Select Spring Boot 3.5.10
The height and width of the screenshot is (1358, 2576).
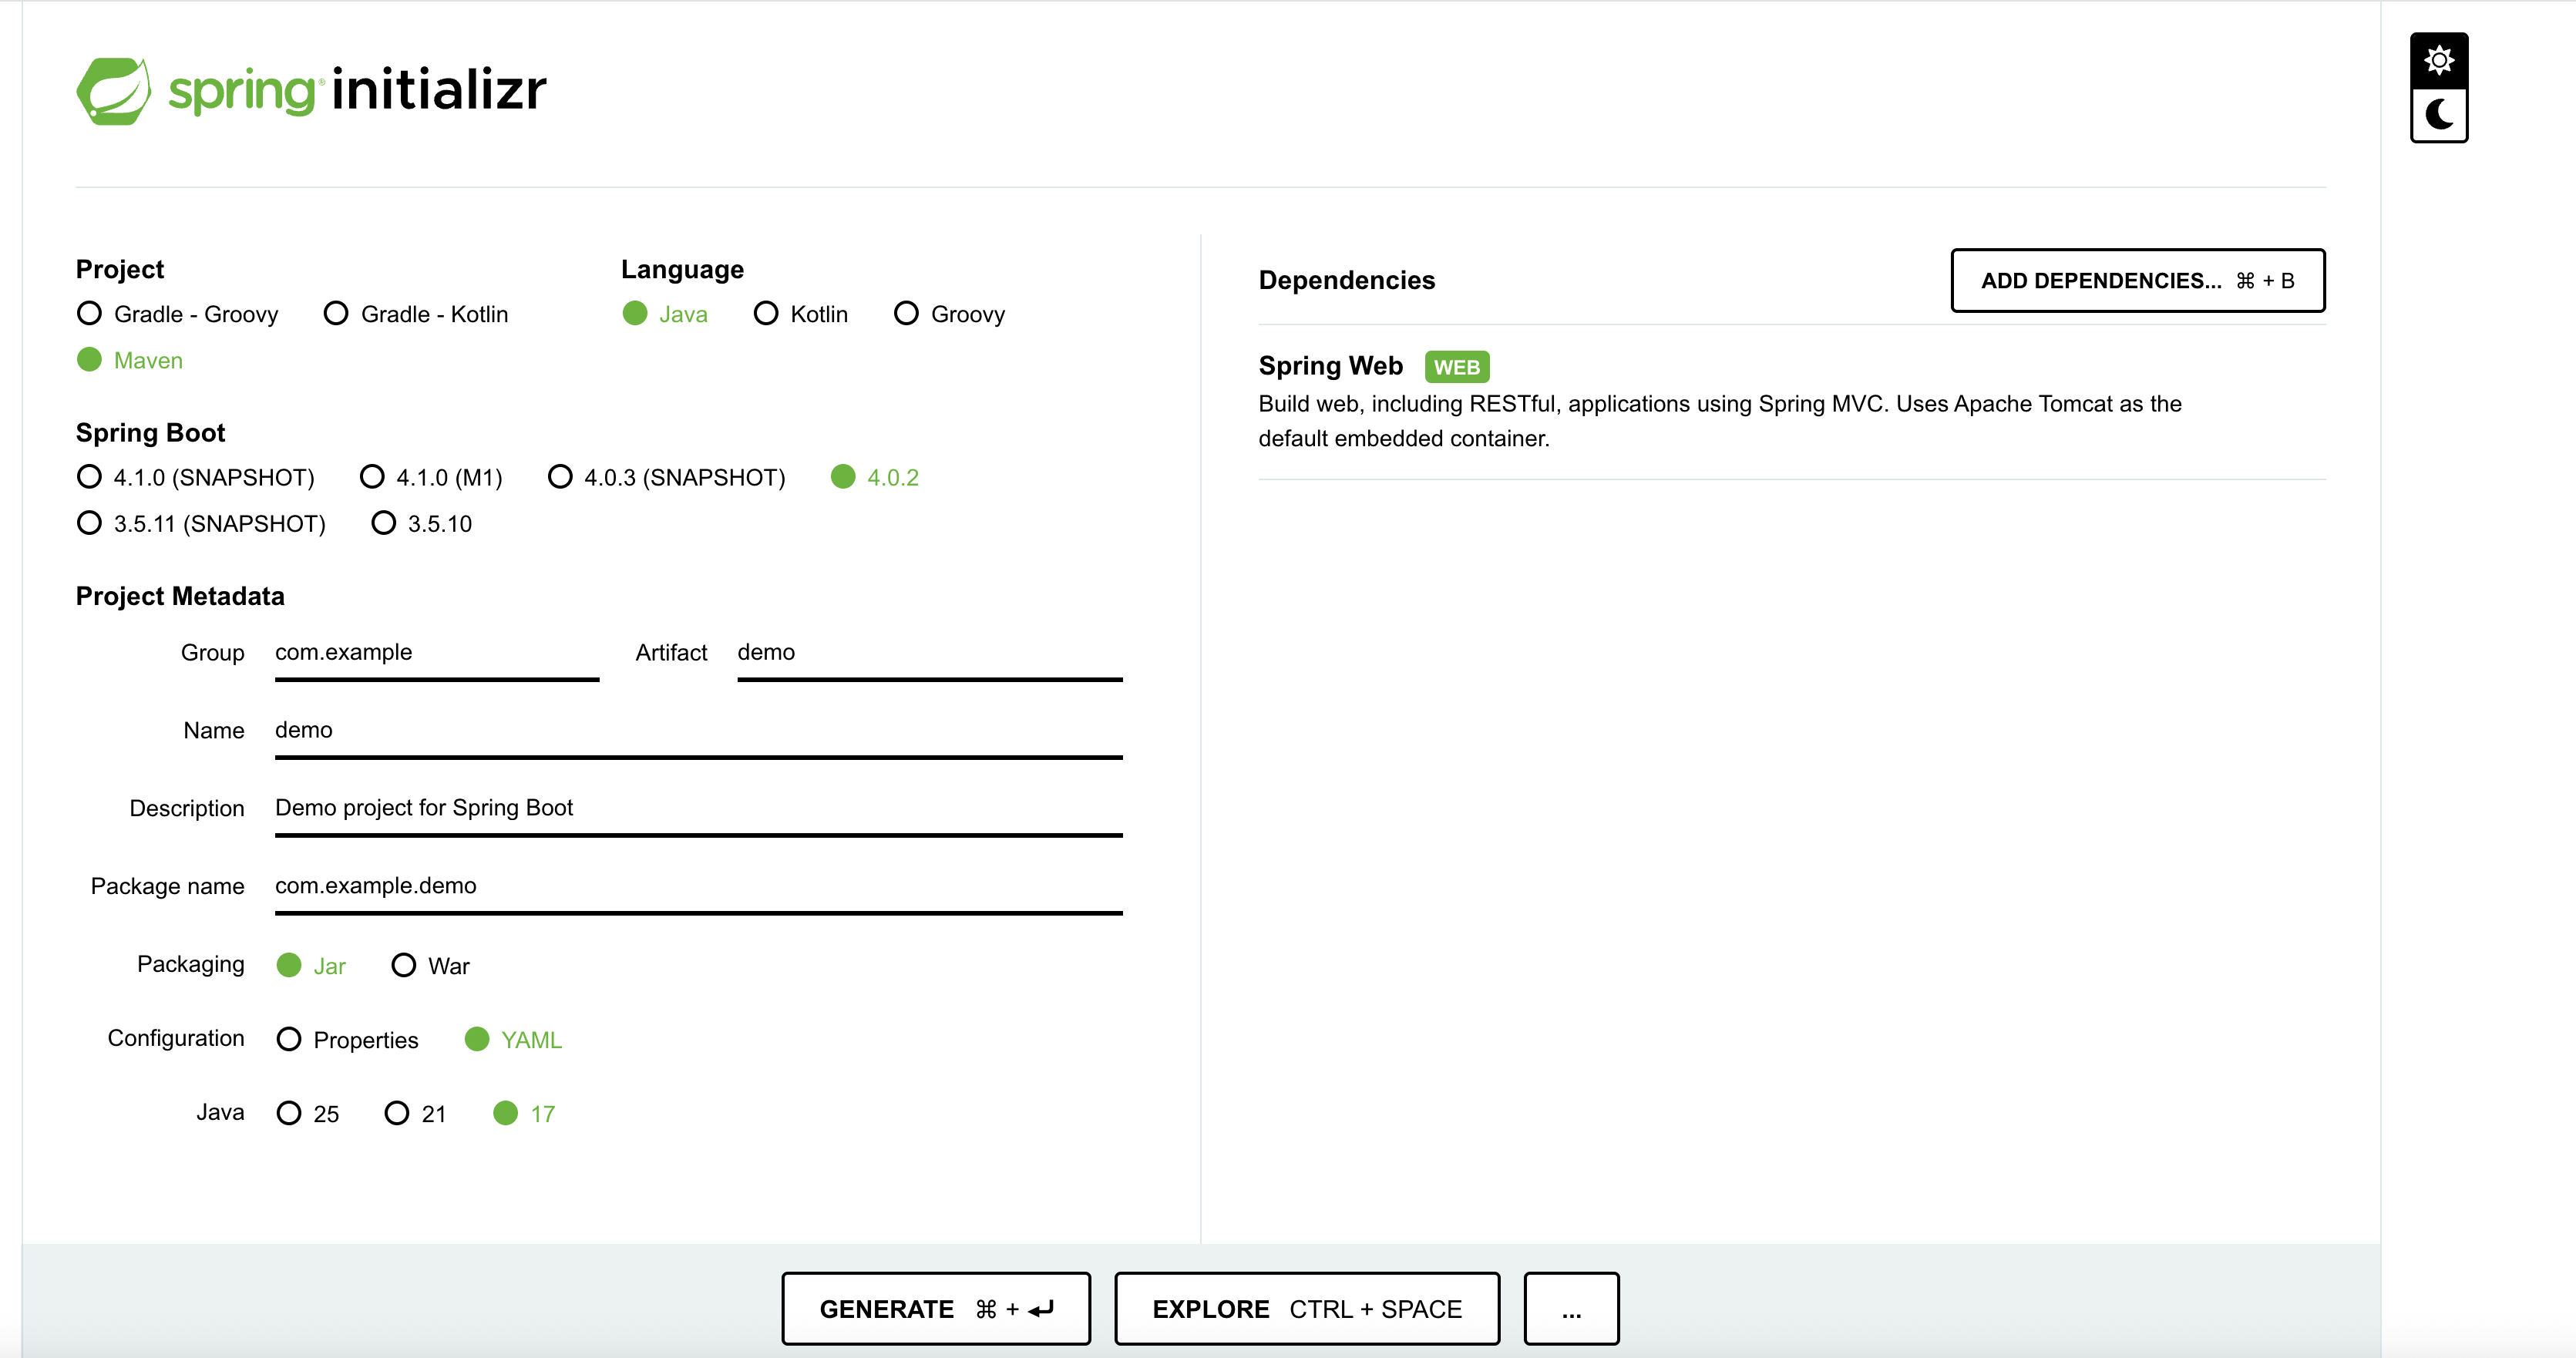tap(421, 523)
